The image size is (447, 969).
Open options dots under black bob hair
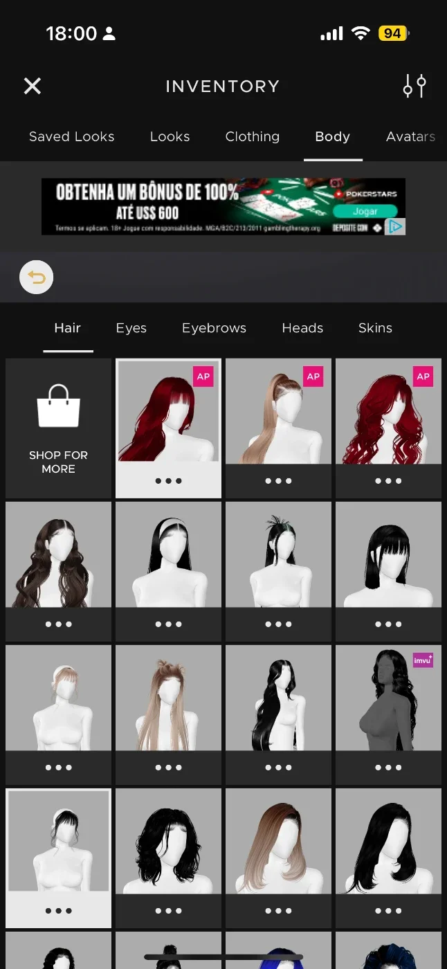tap(388, 624)
